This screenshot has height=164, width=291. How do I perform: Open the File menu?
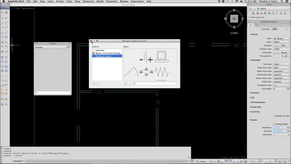click(x=28, y=1)
